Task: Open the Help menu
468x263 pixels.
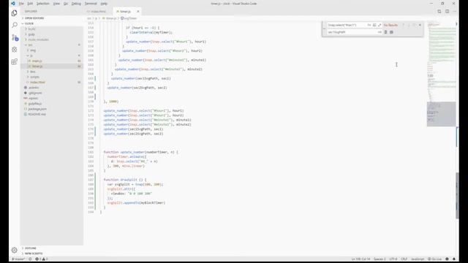Action: [104, 4]
